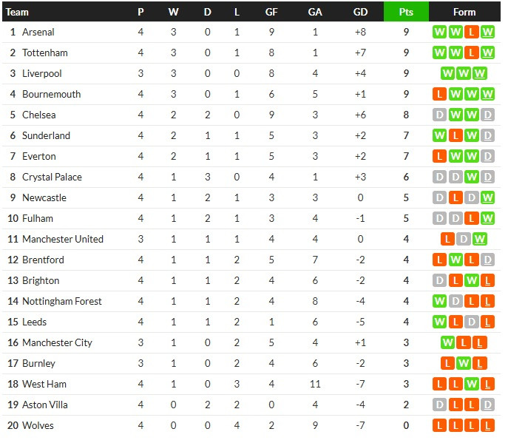Open the Crystal Palace team link
Image resolution: width=508 pixels, height=443 pixels.
pos(52,177)
